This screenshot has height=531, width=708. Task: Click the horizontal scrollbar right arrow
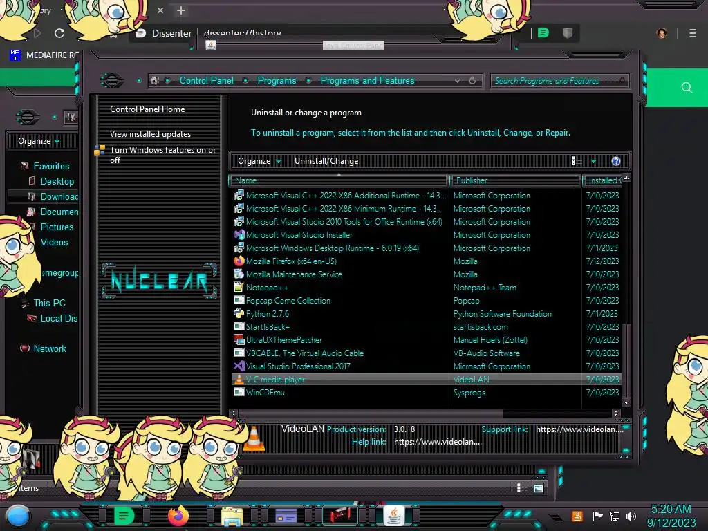point(616,413)
